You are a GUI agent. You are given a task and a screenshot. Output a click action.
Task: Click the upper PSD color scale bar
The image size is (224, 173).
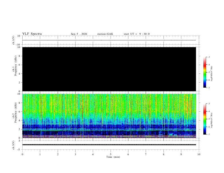click(205, 72)
